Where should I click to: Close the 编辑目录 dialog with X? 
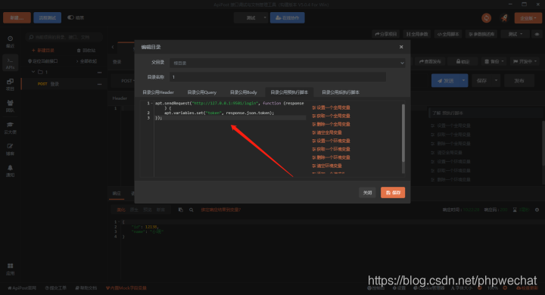click(401, 47)
